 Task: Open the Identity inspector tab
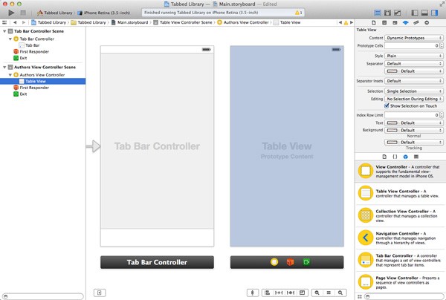pos(395,23)
